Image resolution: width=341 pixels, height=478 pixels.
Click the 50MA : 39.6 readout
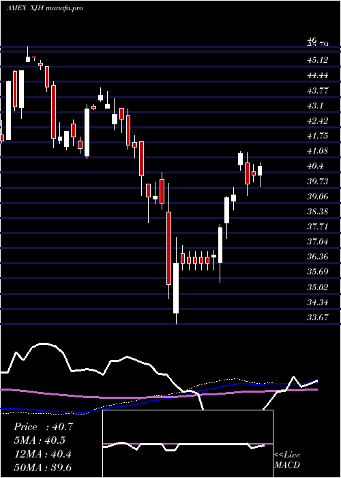pyautogui.click(x=42, y=468)
